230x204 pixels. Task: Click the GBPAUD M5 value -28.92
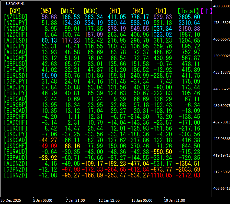[x=48, y=158]
